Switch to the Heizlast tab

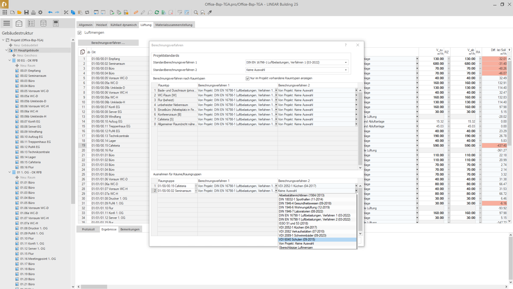coord(101,25)
